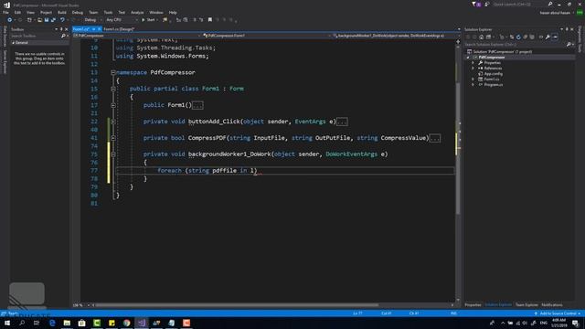
Task: Click the Visual Studio taskbar icon
Action: (142, 323)
